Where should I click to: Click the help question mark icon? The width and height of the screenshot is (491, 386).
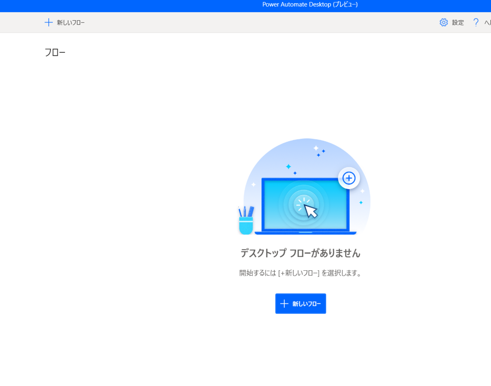476,22
